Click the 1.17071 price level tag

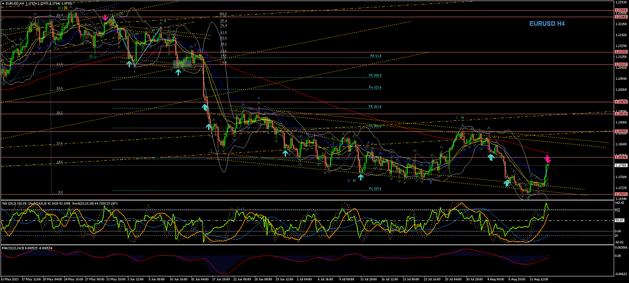coord(621,194)
